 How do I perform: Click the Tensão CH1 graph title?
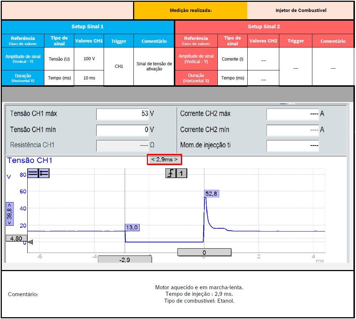(30, 160)
